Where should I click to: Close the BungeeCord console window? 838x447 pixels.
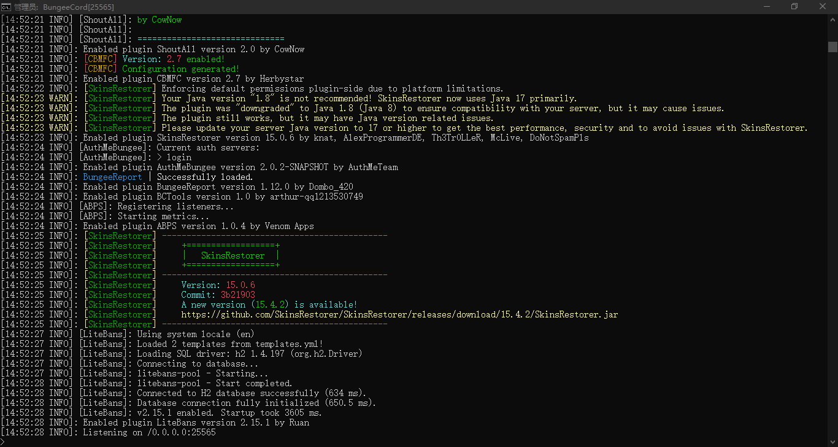click(822, 6)
